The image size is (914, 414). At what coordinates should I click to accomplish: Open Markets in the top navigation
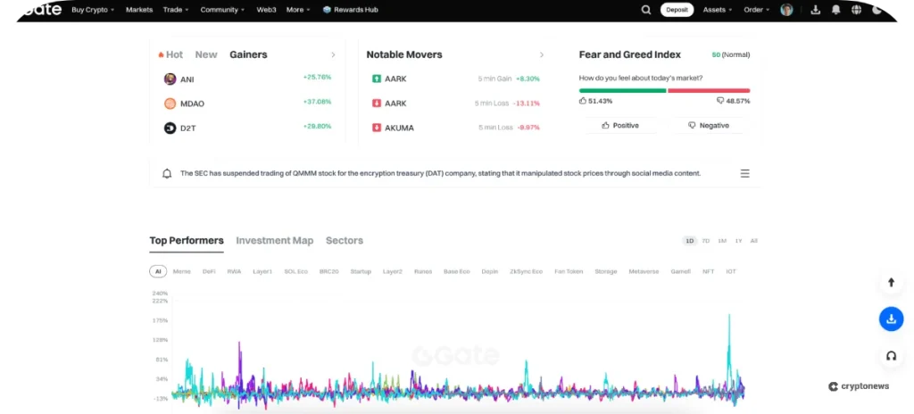(139, 10)
